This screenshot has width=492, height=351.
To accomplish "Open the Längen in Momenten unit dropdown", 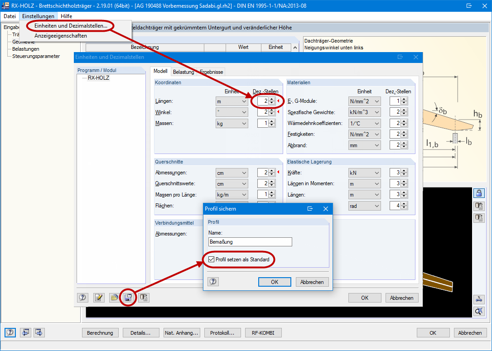I will tap(365, 184).
